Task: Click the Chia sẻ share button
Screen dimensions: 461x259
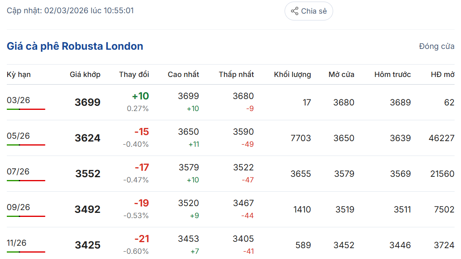Action: click(x=309, y=11)
